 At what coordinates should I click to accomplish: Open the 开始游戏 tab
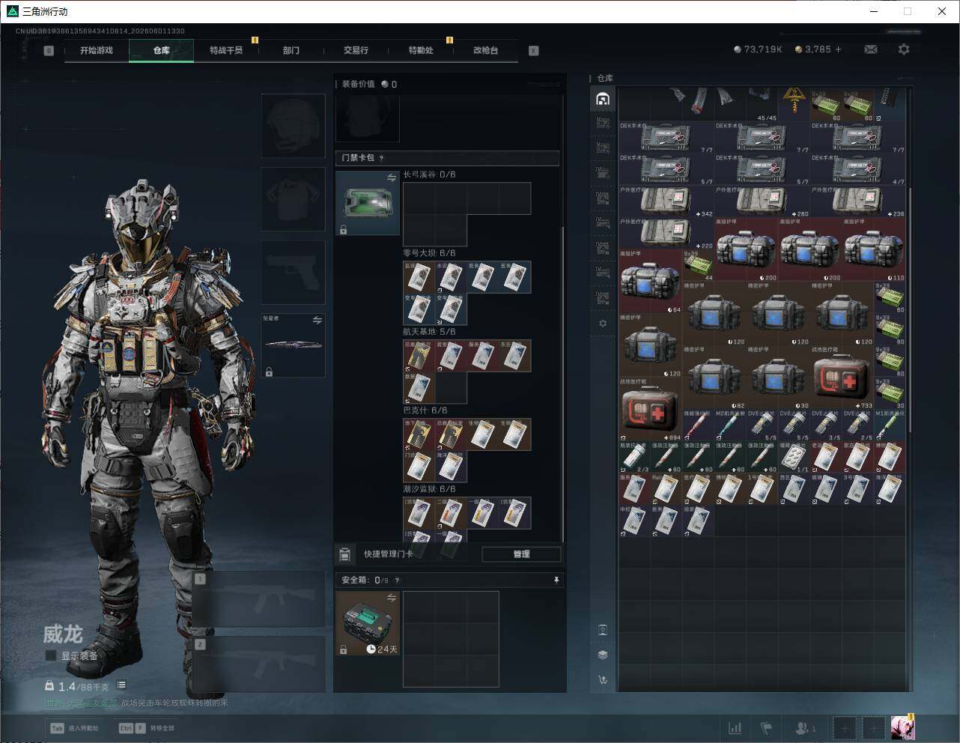coord(97,50)
